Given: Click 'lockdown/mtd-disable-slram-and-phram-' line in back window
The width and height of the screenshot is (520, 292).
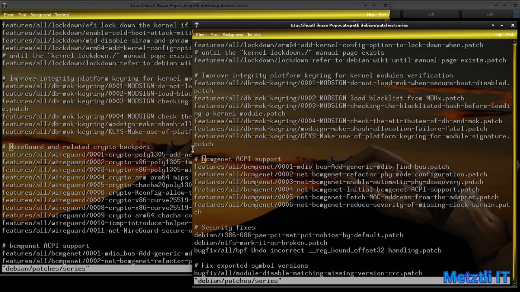Looking at the screenshot, I should (97, 41).
